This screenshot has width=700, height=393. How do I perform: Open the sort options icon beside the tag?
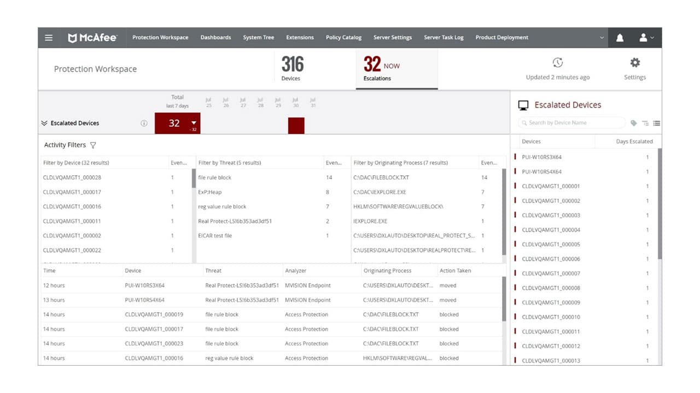point(645,123)
